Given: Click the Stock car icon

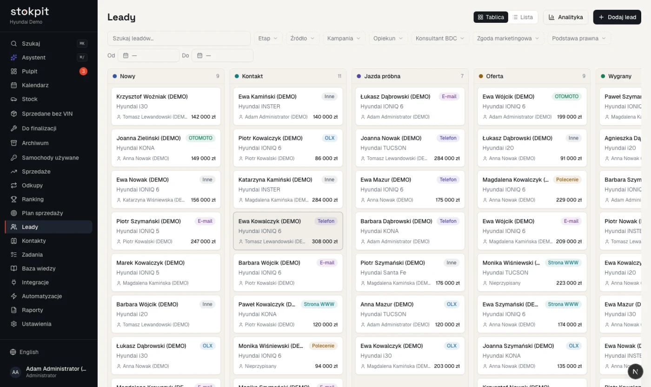Looking at the screenshot, I should (13, 99).
